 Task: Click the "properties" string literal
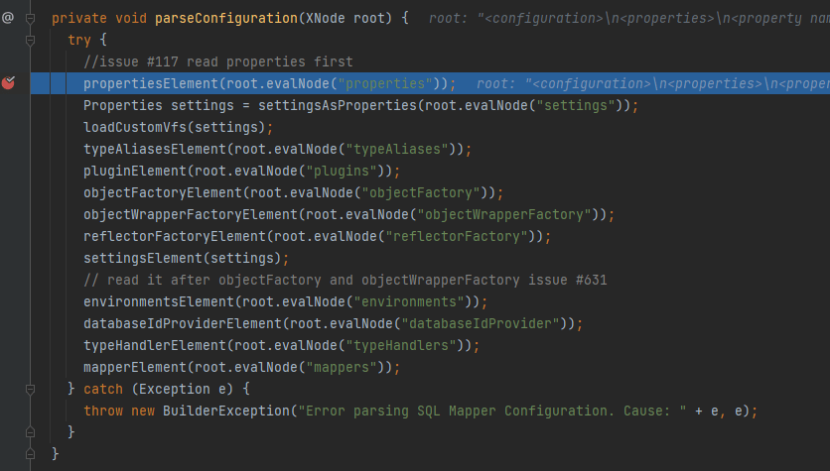coord(385,83)
